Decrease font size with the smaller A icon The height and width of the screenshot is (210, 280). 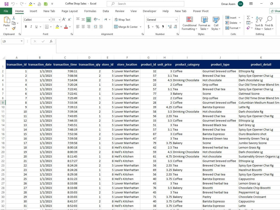point(69,20)
